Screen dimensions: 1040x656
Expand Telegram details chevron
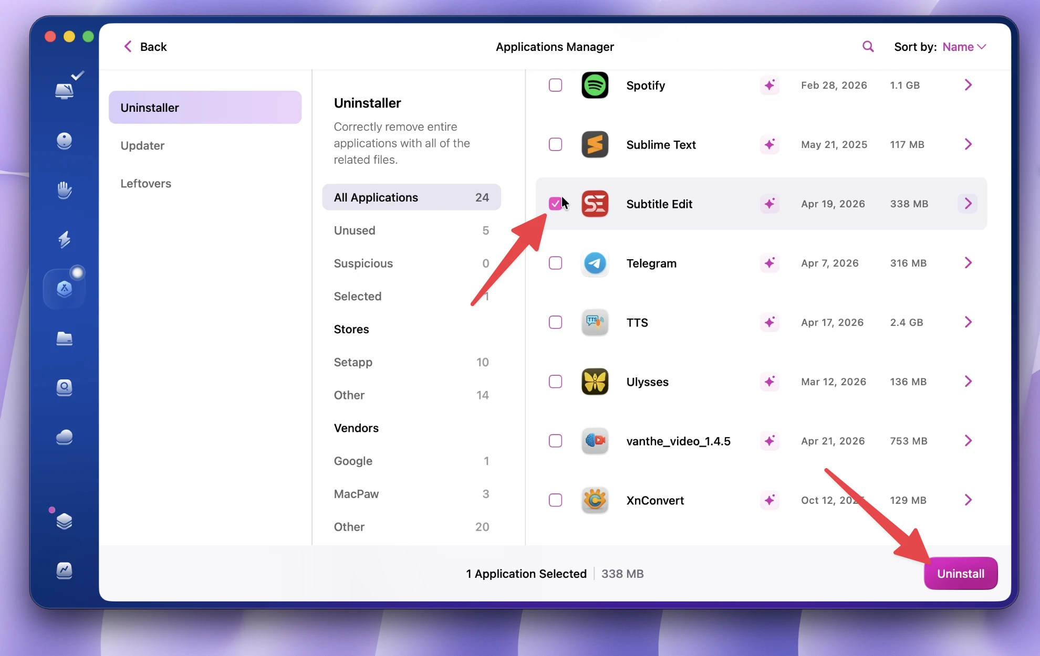[968, 263]
